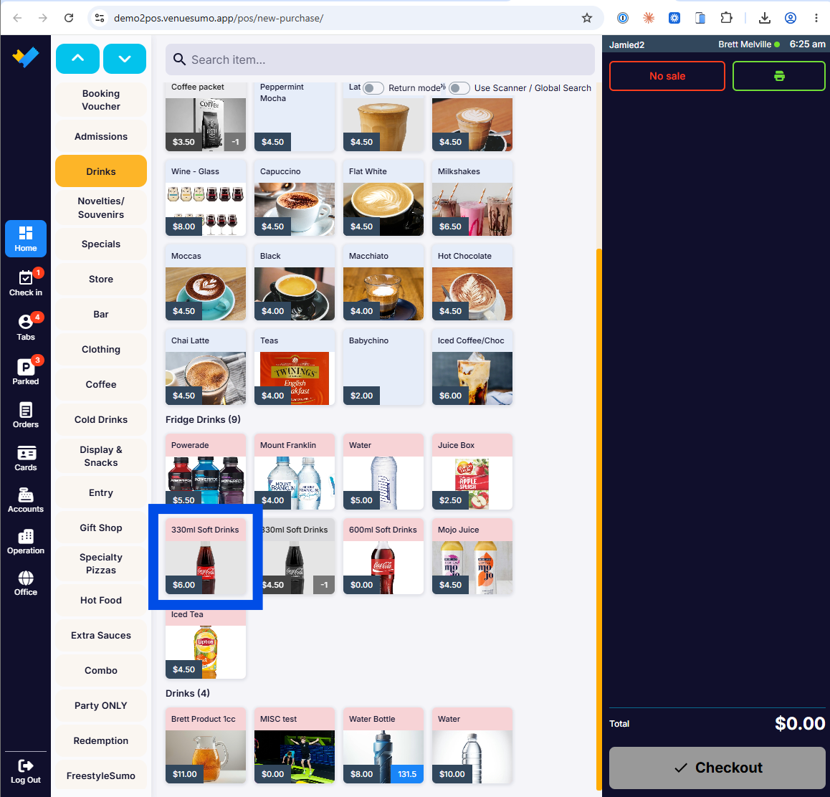This screenshot has width=830, height=797.
Task: Open the Office section
Action: 25,583
